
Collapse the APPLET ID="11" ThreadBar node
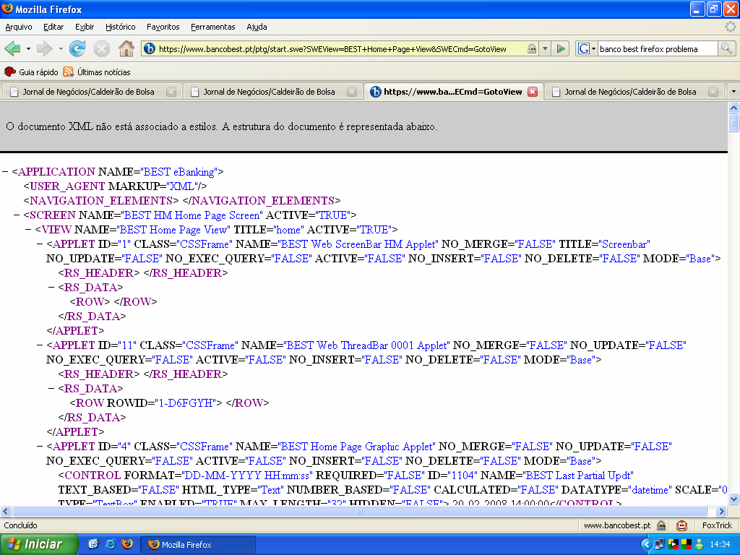click(40, 345)
